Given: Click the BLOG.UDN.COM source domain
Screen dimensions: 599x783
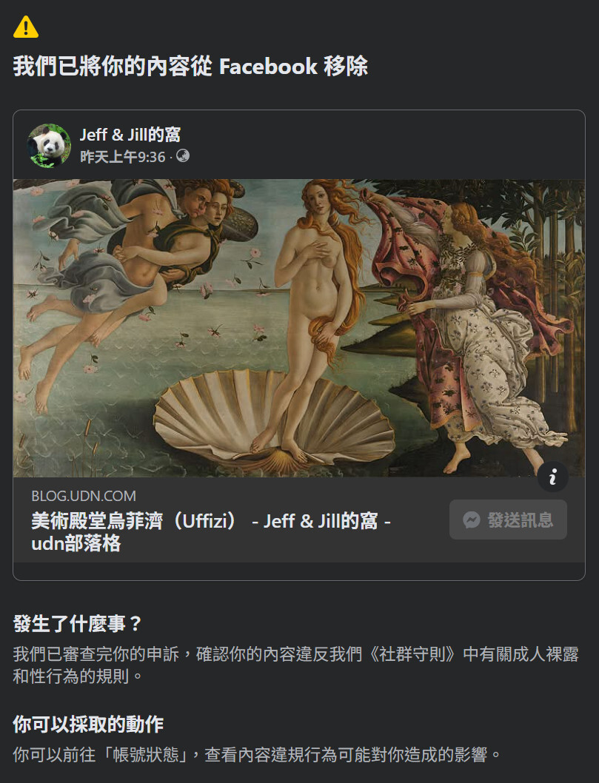Looking at the screenshot, I should (x=84, y=496).
